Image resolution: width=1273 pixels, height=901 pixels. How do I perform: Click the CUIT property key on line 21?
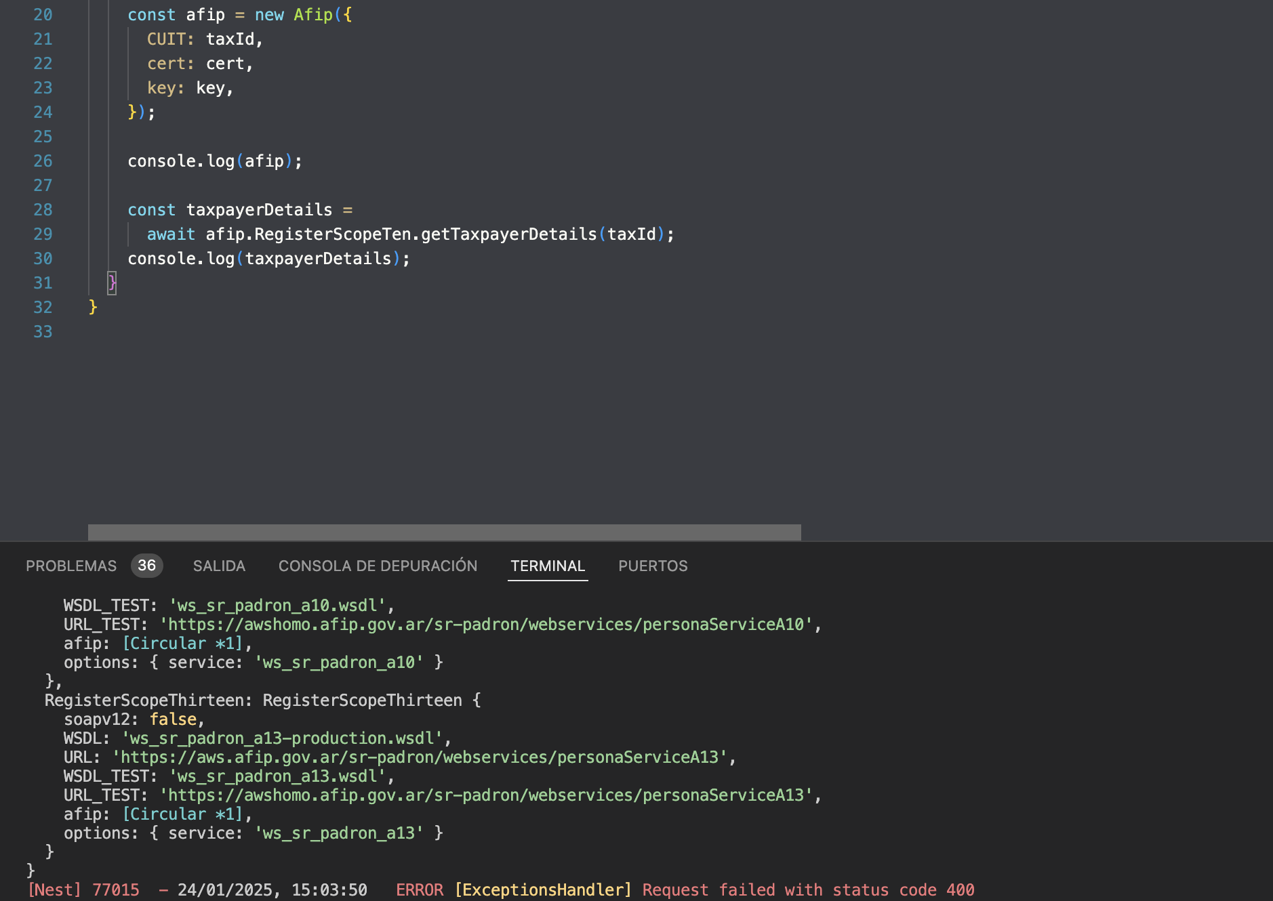click(166, 39)
